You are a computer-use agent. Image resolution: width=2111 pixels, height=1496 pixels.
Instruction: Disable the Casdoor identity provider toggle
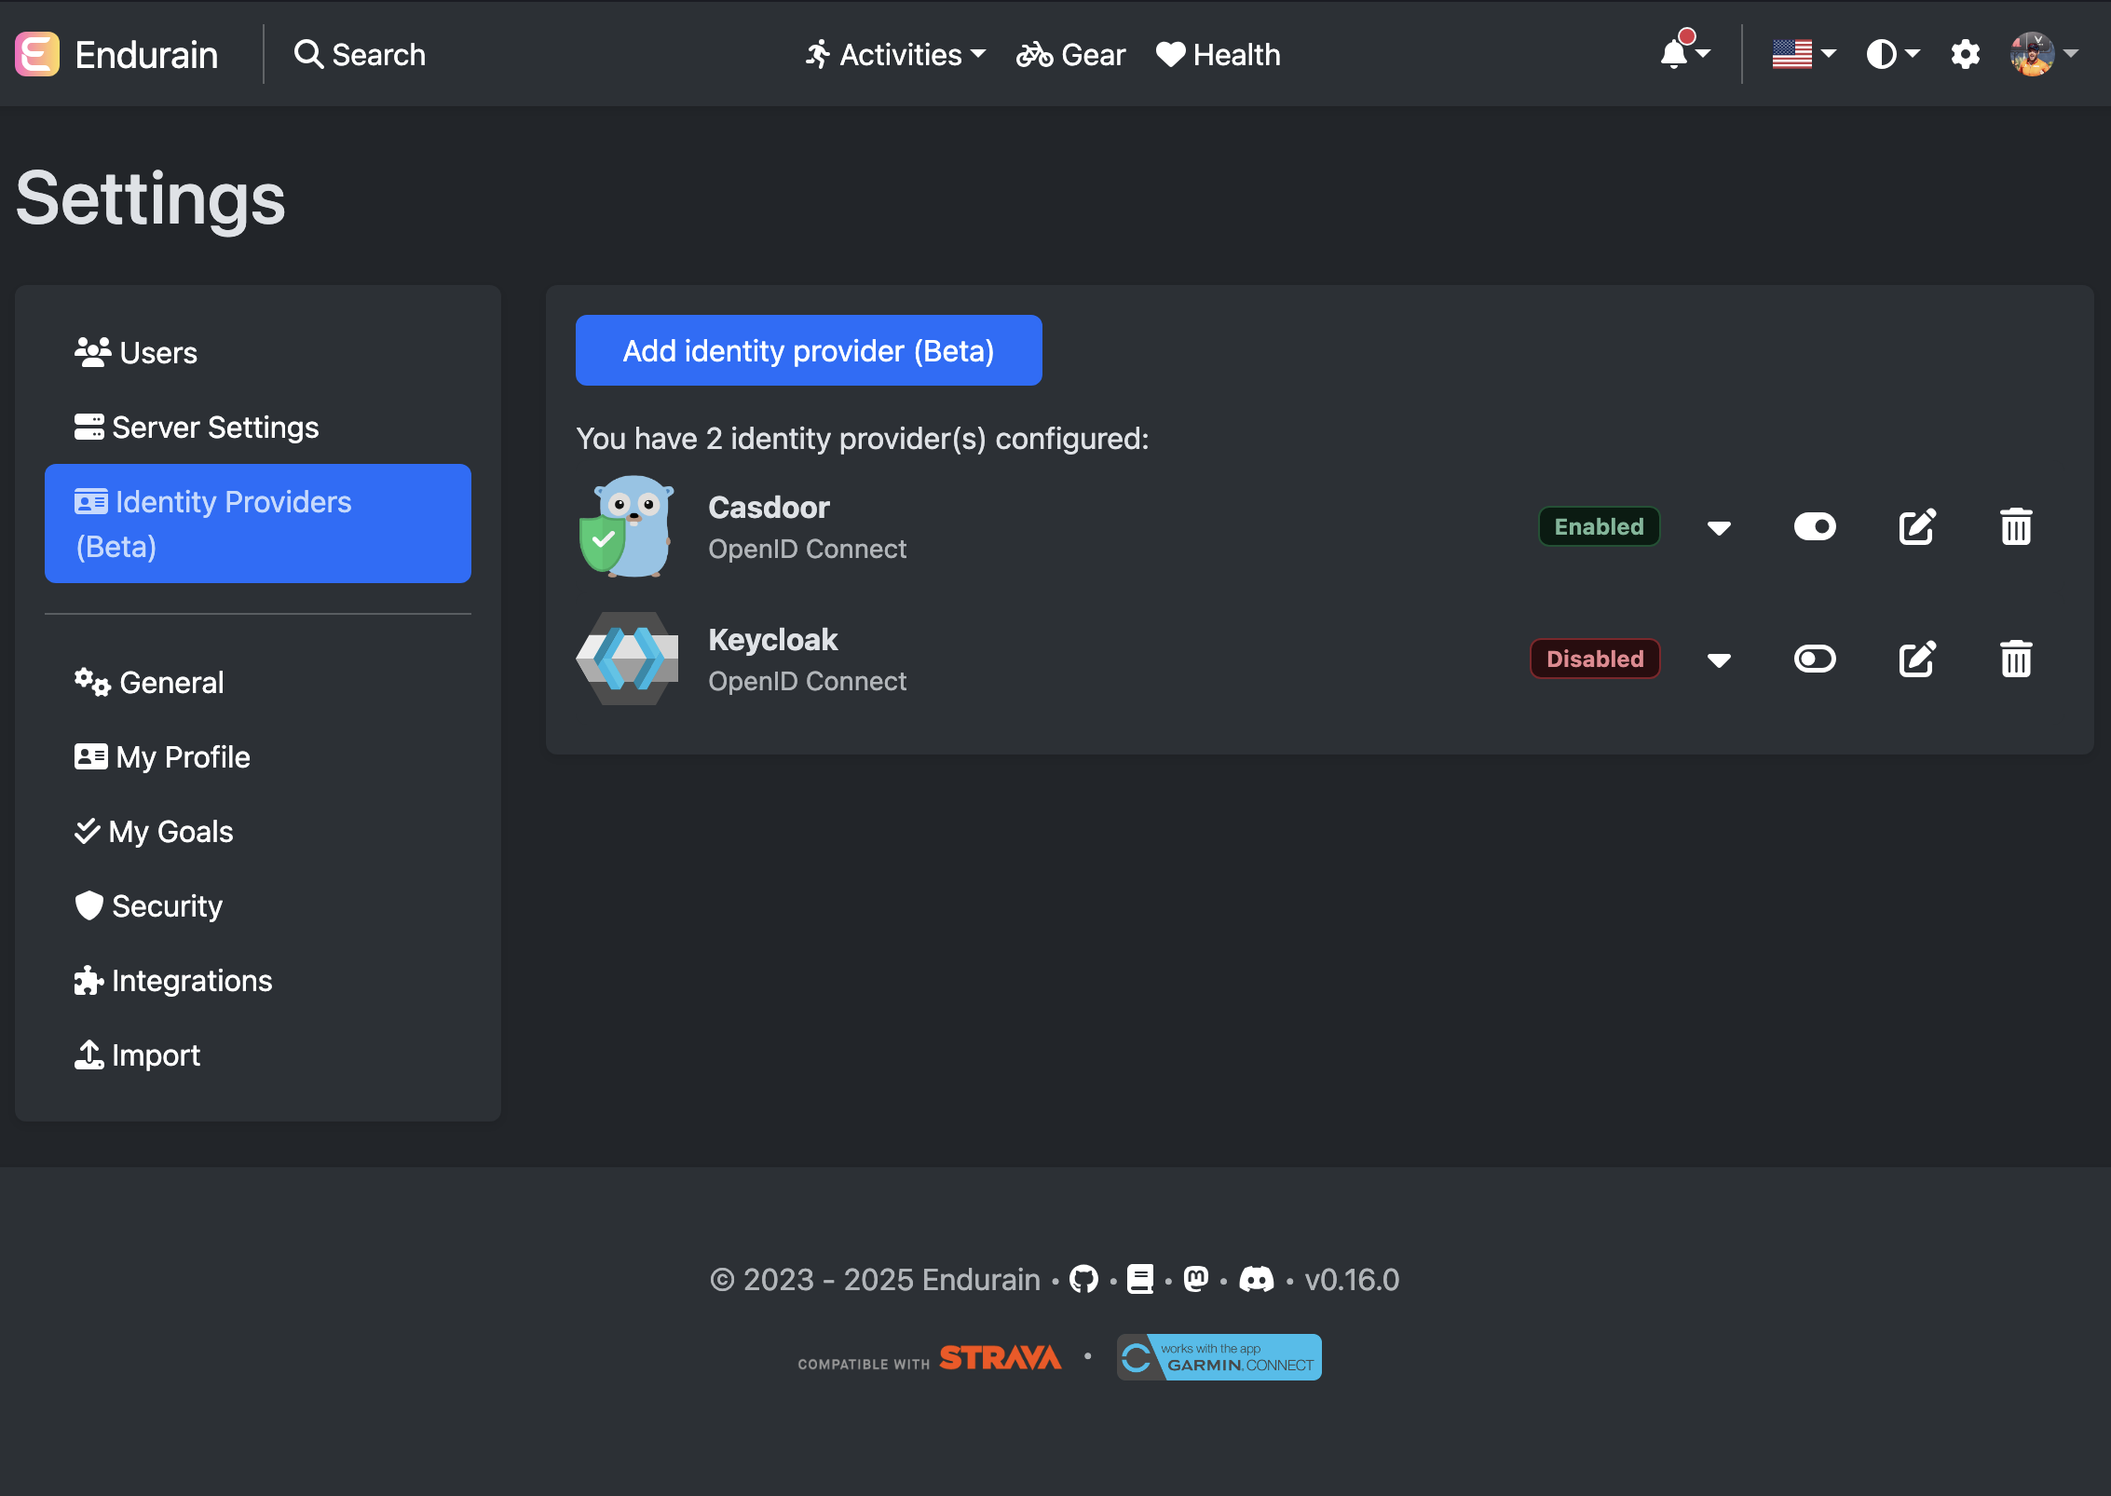click(x=1815, y=526)
